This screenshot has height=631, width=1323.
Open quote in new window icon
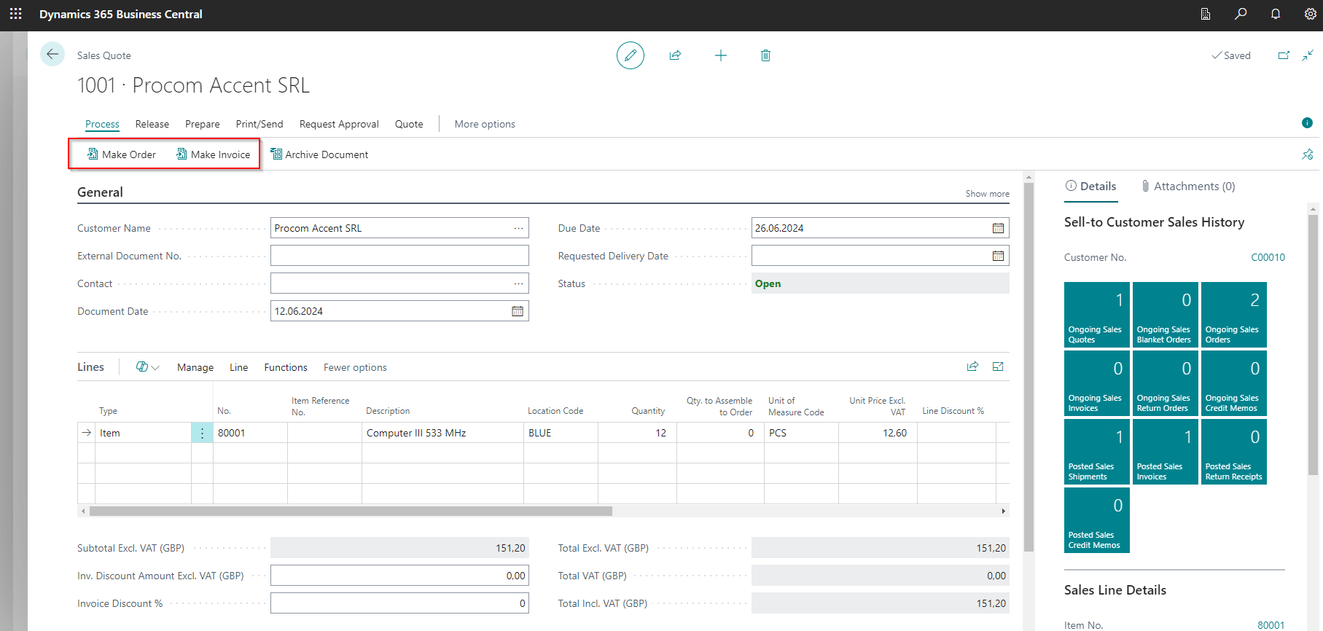pos(1284,55)
